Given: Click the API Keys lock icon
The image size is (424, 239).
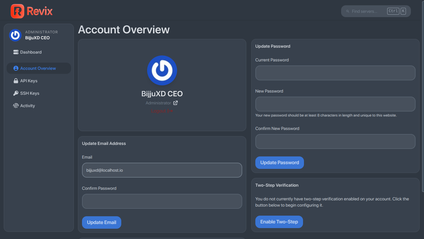Looking at the screenshot, I should (x=16, y=81).
